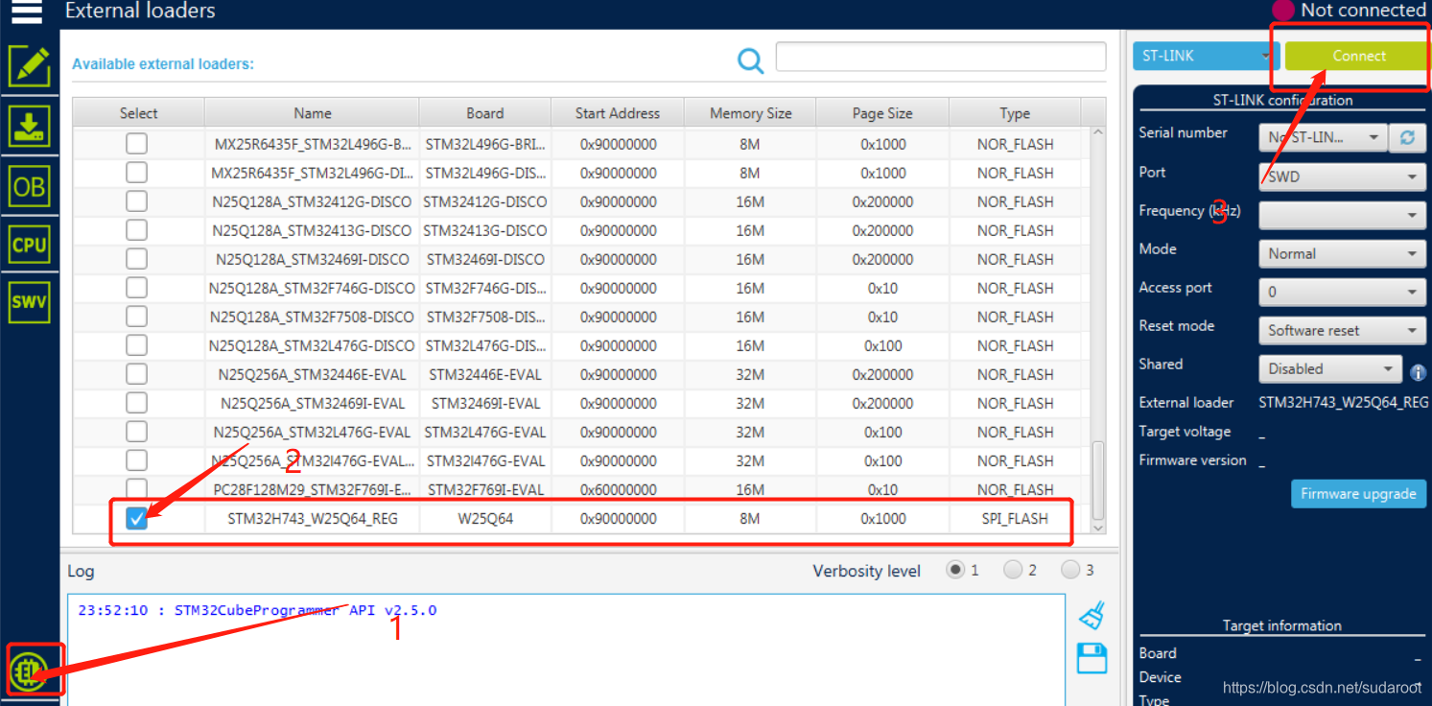
Task: Select the N25Q256A_STM32469I-EVAL loader checkbox
Action: (x=137, y=403)
